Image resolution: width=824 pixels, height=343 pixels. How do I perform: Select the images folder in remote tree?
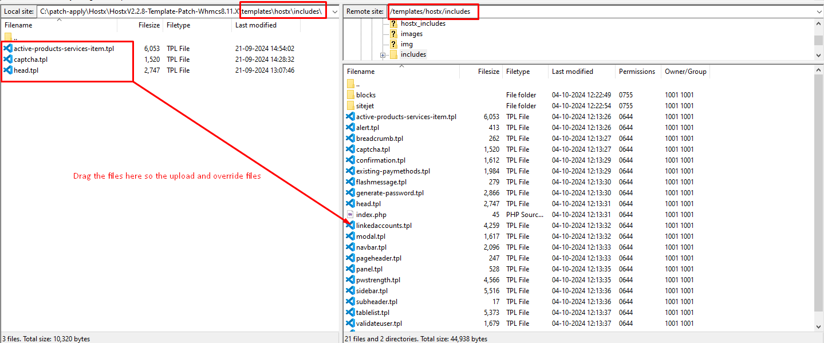pyautogui.click(x=411, y=34)
